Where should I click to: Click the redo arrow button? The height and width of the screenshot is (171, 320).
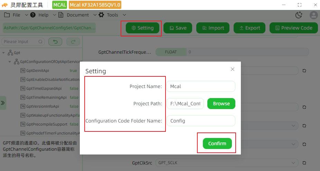[73, 42]
